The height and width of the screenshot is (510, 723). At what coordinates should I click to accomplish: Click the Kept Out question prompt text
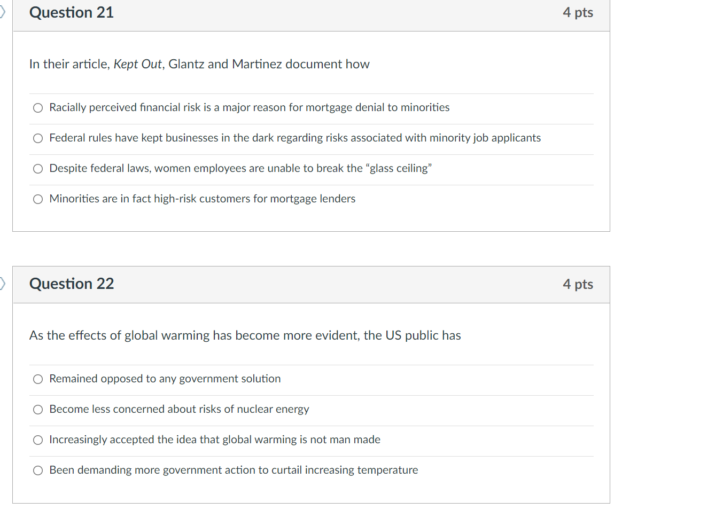(199, 64)
